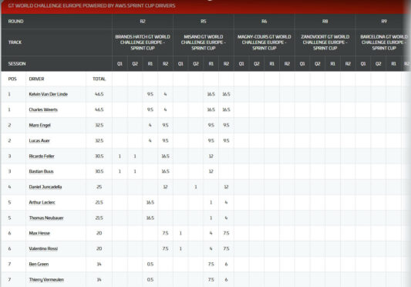Open Daniel Juncadella driver link
Image resolution: width=411 pixels, height=287 pixels.
coord(45,187)
